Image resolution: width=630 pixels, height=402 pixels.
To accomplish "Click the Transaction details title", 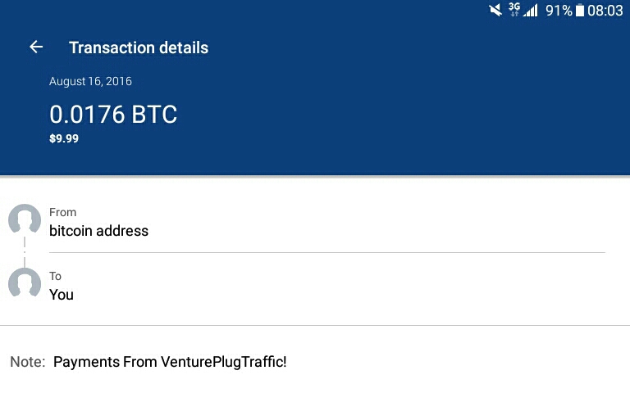I will click(139, 47).
